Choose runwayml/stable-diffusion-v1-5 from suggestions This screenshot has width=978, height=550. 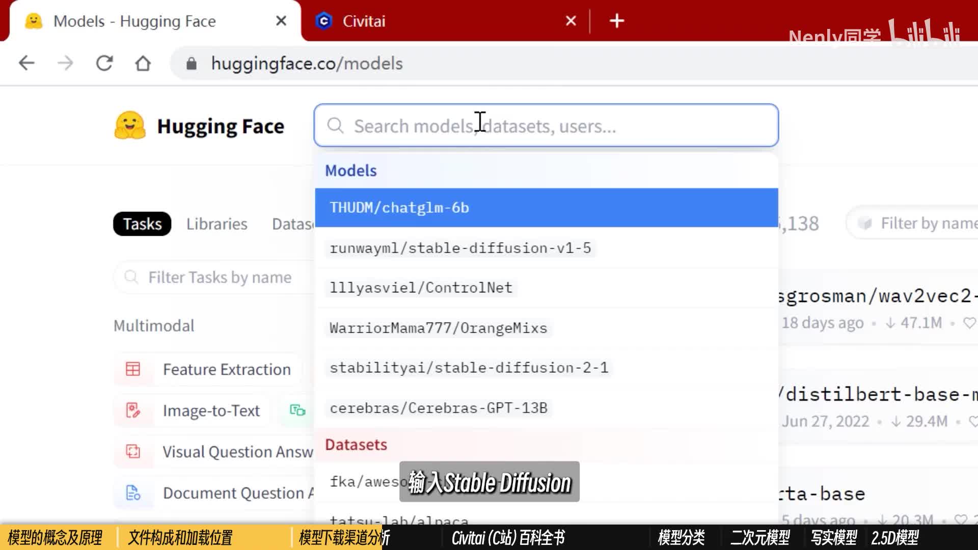[x=460, y=248]
